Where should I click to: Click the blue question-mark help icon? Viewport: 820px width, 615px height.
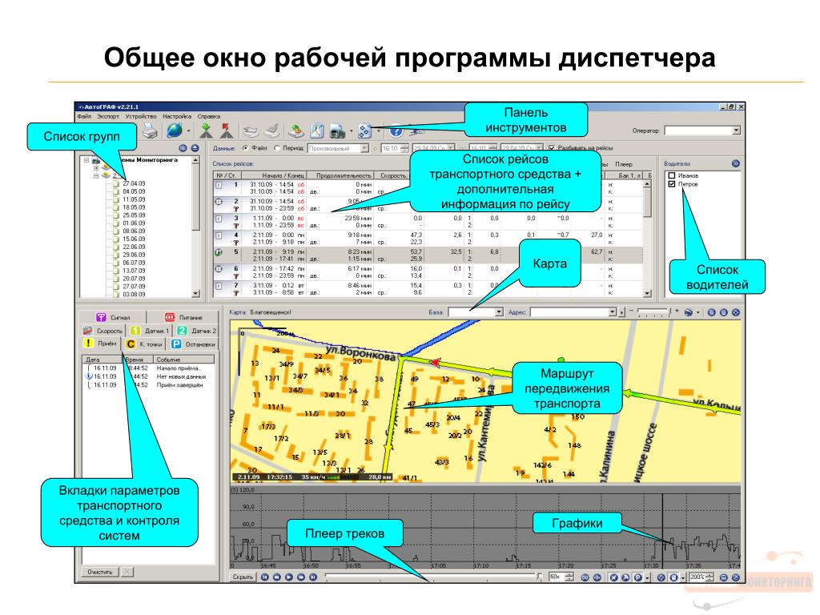(396, 131)
